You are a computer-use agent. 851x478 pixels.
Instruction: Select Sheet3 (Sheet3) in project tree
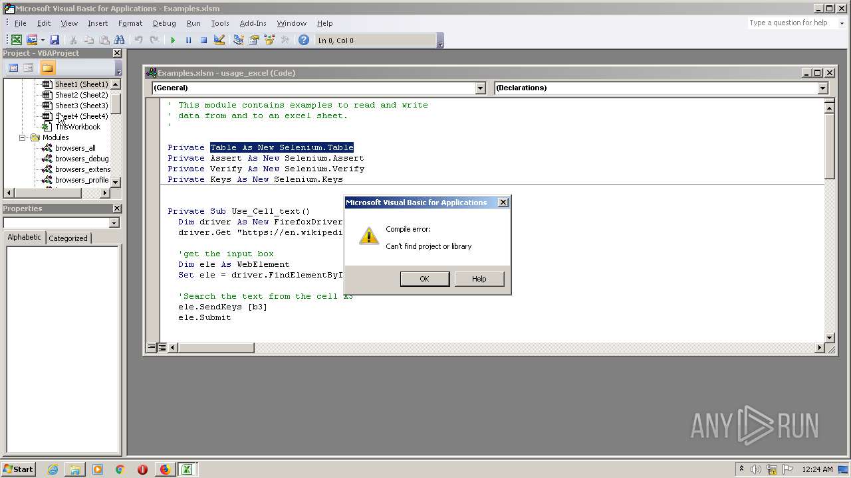(81, 106)
